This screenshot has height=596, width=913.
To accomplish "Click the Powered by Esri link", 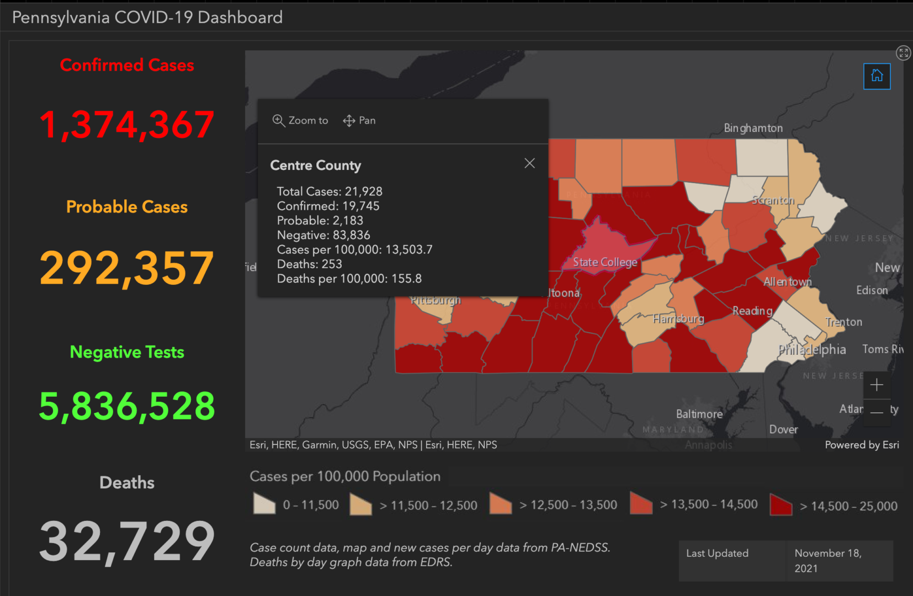I will tap(862, 445).
